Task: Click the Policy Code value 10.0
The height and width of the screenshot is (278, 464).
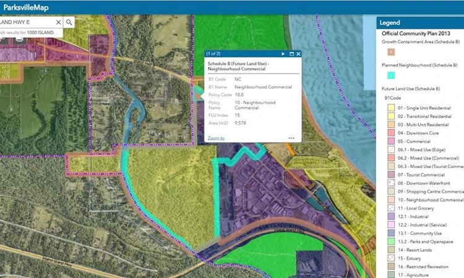Action: [x=239, y=95]
